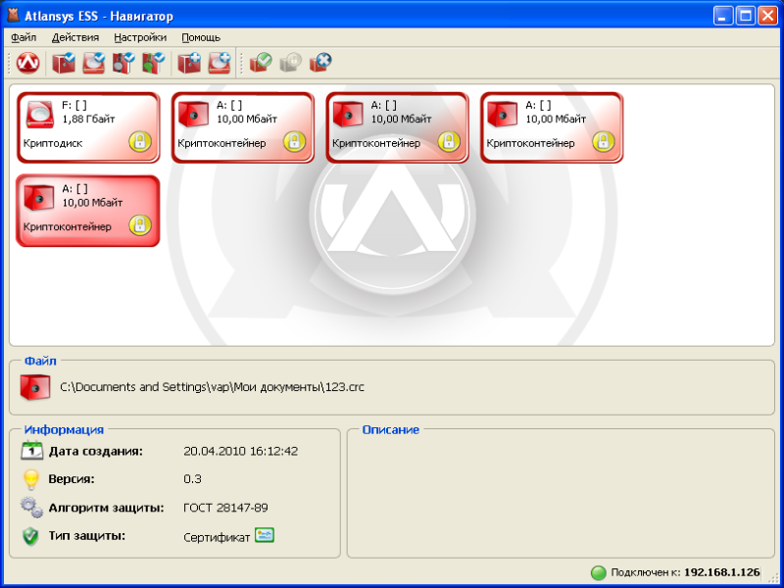Click the light bulb icon beside Версия
This screenshot has height=588, width=784.
coord(31,479)
